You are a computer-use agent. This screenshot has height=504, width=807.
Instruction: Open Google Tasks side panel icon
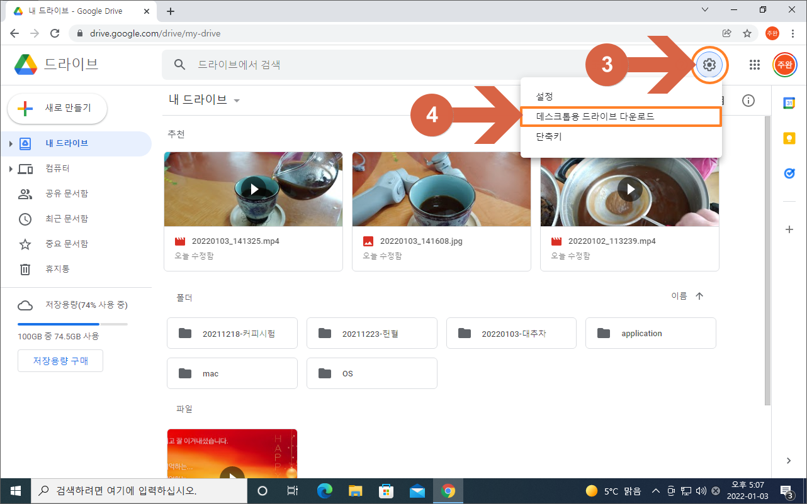[x=789, y=173]
